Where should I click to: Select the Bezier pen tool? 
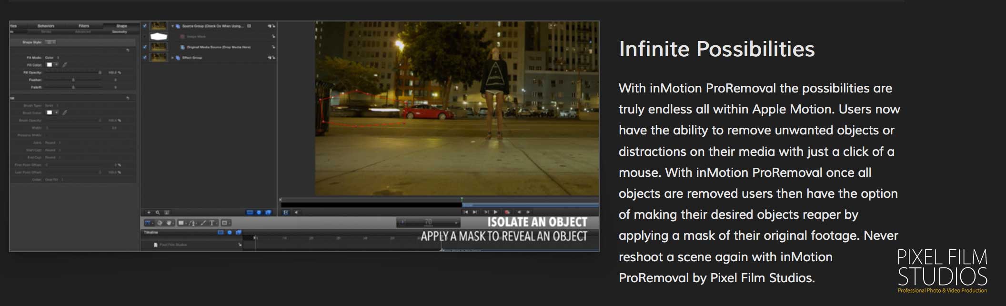click(193, 223)
